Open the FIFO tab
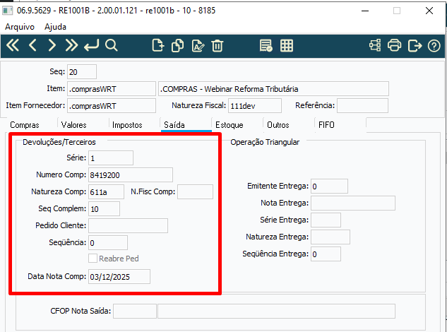Image resolution: width=447 pixels, height=332 pixels. click(x=326, y=125)
